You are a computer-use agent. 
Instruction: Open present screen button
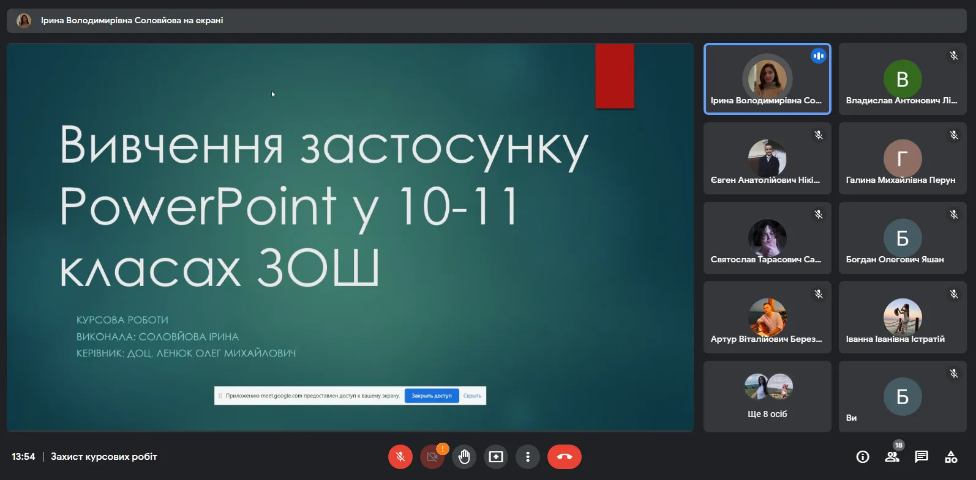click(x=496, y=457)
